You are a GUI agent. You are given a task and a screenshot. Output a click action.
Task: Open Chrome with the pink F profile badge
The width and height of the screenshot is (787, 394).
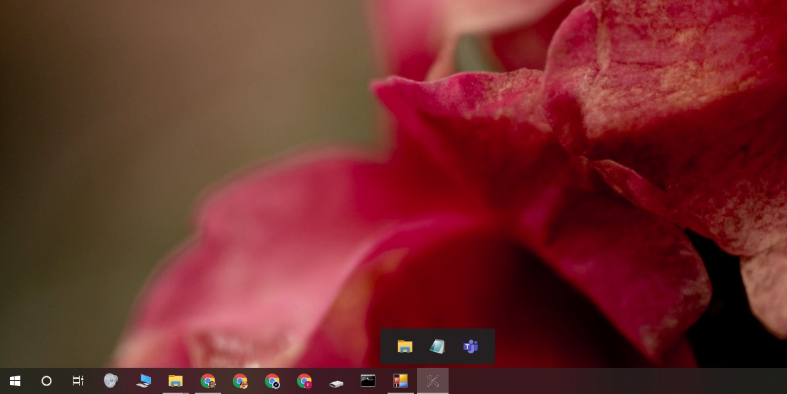point(304,381)
